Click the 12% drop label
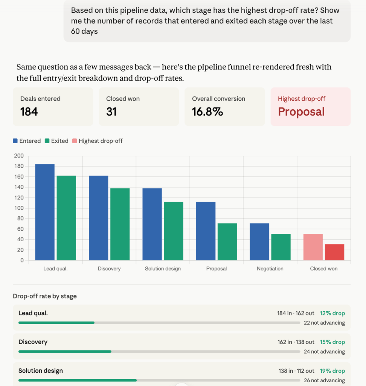 point(332,313)
